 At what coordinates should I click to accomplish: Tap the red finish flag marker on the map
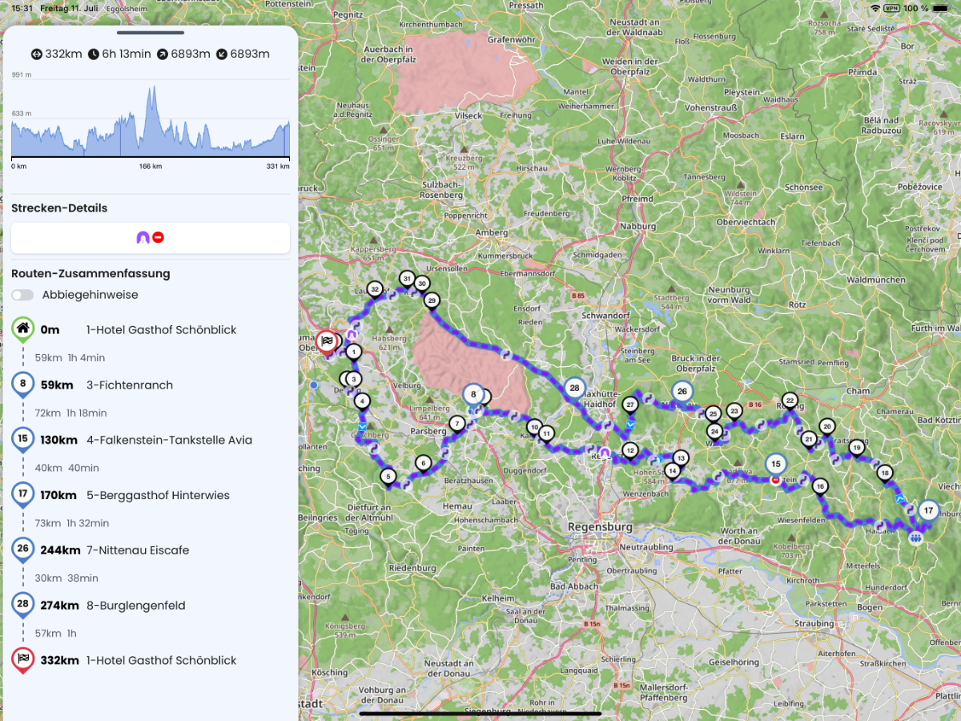[x=327, y=342]
